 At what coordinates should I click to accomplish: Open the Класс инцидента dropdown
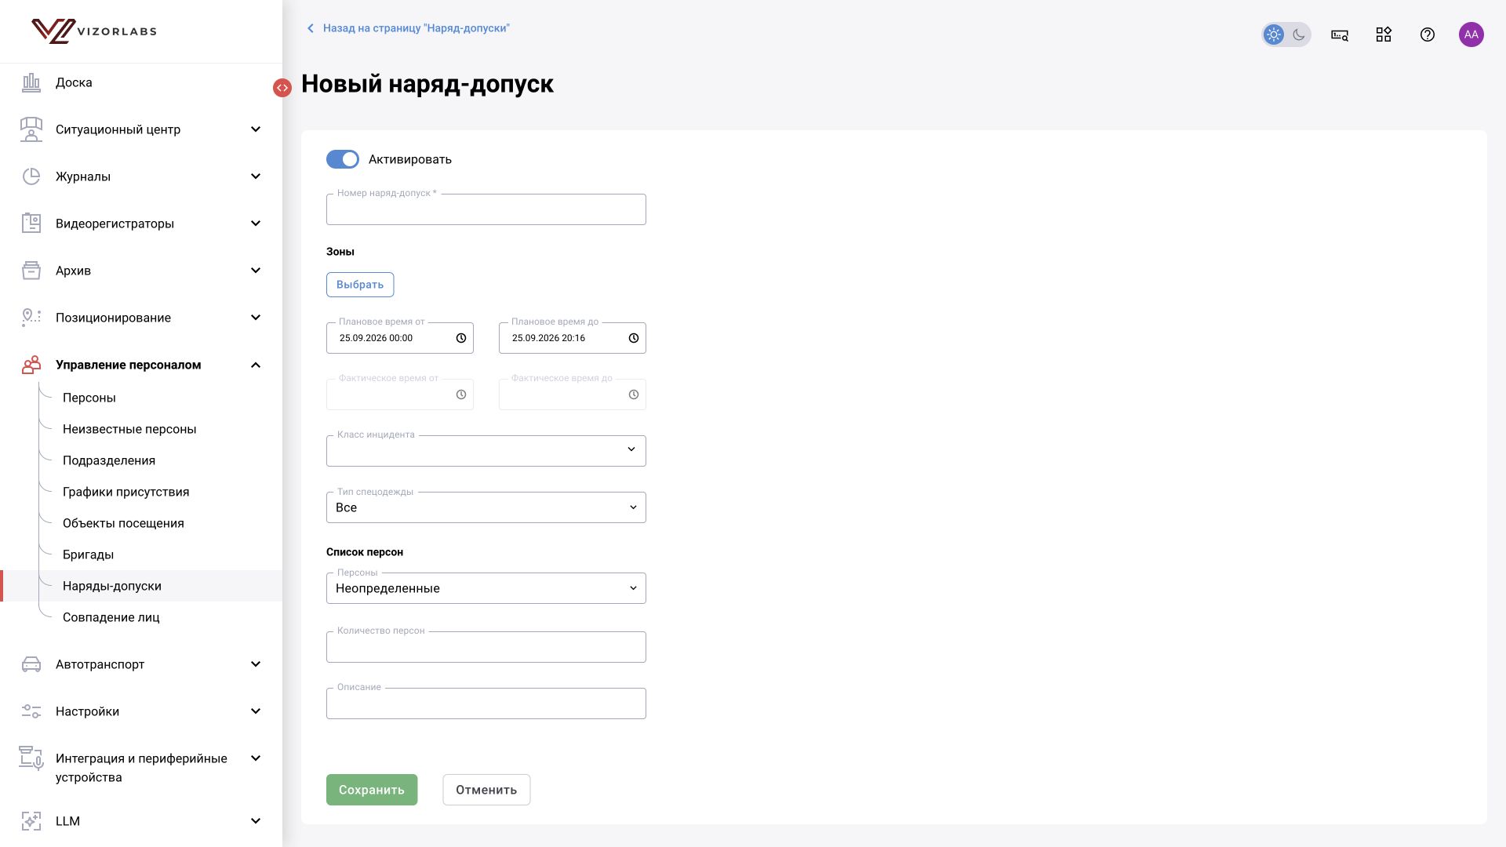pyautogui.click(x=486, y=451)
